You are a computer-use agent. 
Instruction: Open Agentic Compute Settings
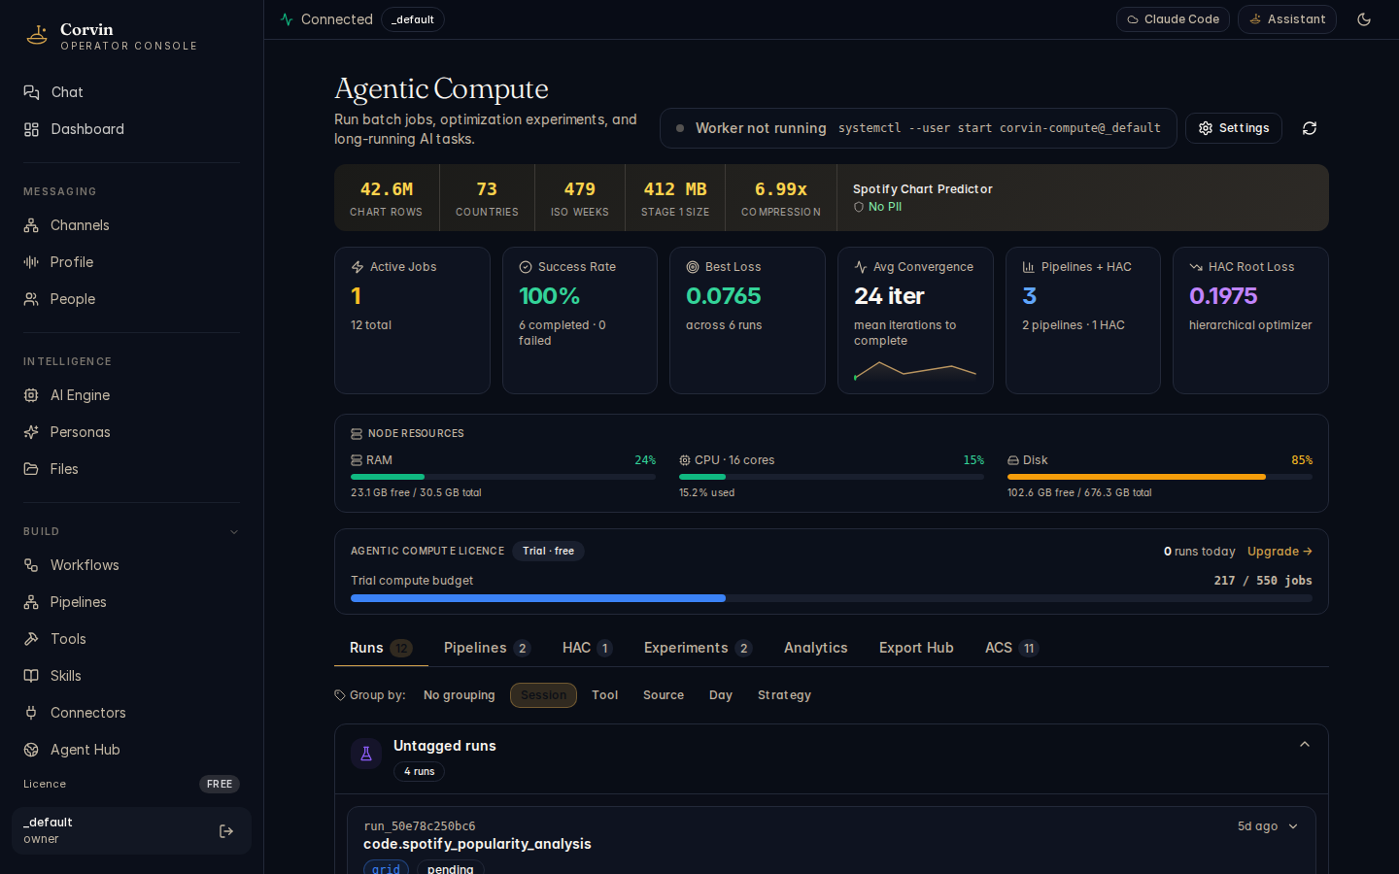[x=1234, y=128]
